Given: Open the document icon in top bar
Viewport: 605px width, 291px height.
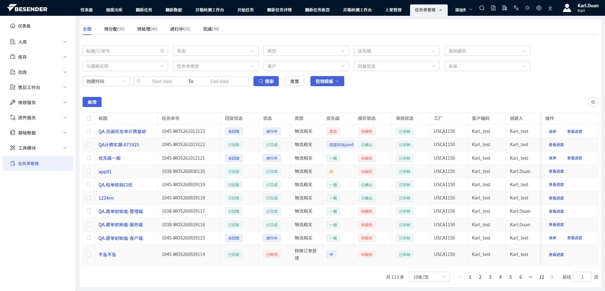Looking at the screenshot, I should click(493, 8).
